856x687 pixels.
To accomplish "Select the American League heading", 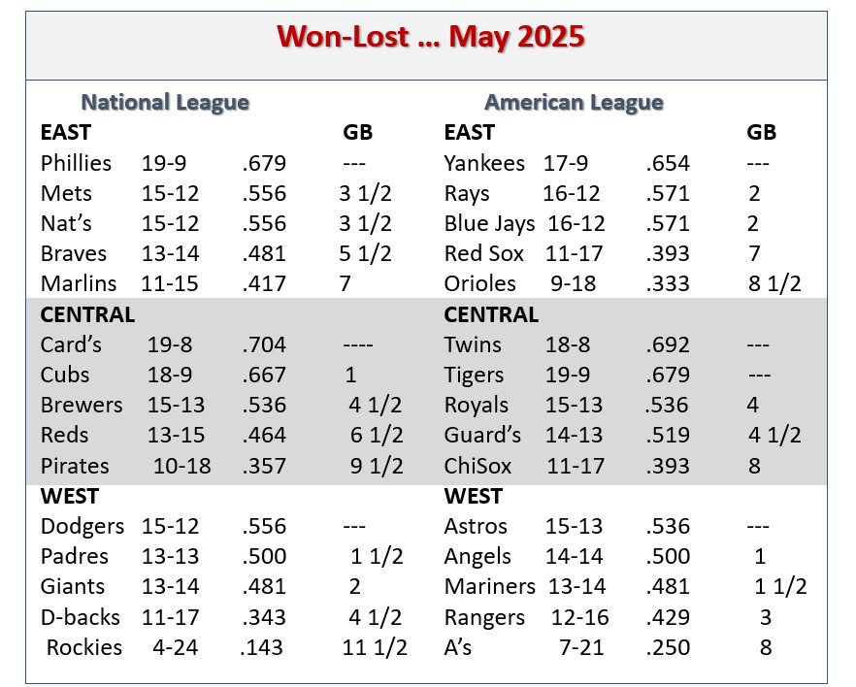I will (x=574, y=103).
